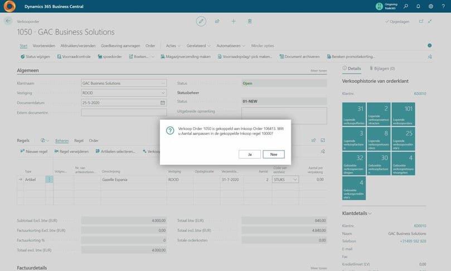The height and width of the screenshot is (271, 451).
Task: Click Magazijnverzending maken action
Action: (x=186, y=57)
